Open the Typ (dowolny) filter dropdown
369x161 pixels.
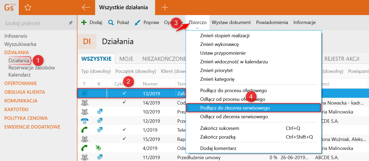coord(96,71)
